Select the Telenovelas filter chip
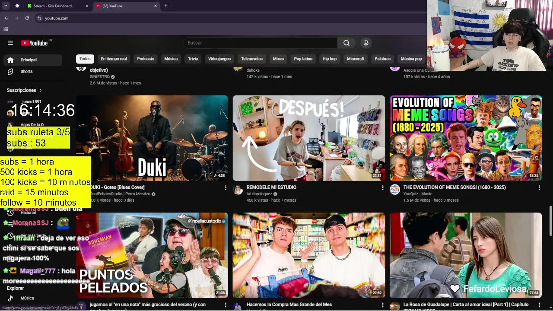 point(252,59)
